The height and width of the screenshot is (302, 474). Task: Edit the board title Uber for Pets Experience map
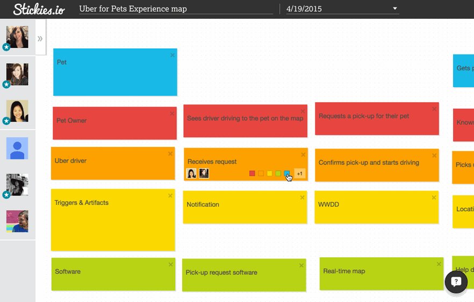(177, 9)
